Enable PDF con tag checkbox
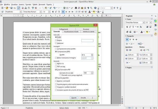Screen dimensions: 158x109 56,67
